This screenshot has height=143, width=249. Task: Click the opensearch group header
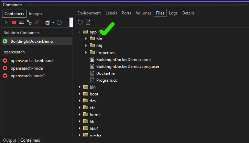[x=14, y=52]
